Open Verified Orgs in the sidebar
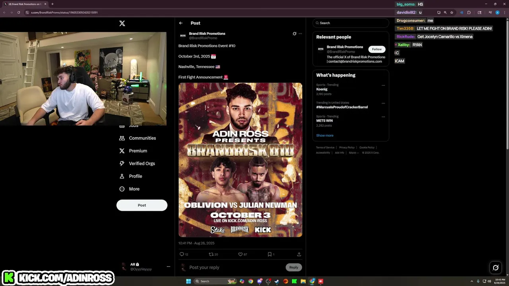The width and height of the screenshot is (509, 286). point(137,164)
